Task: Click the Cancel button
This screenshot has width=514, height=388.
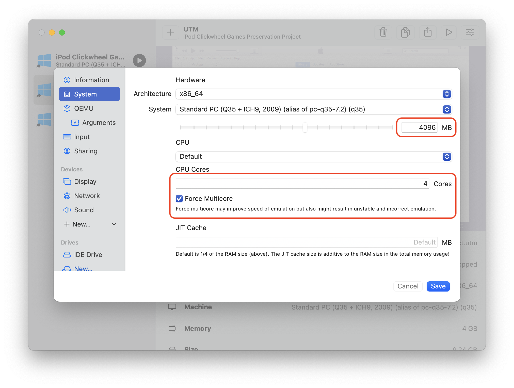Action: [x=408, y=286]
